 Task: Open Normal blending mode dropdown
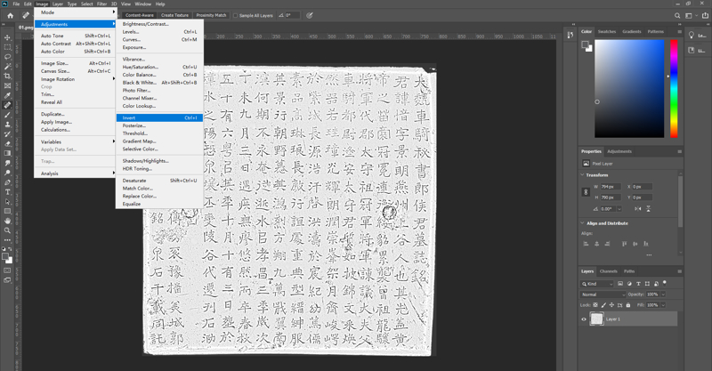coord(603,294)
